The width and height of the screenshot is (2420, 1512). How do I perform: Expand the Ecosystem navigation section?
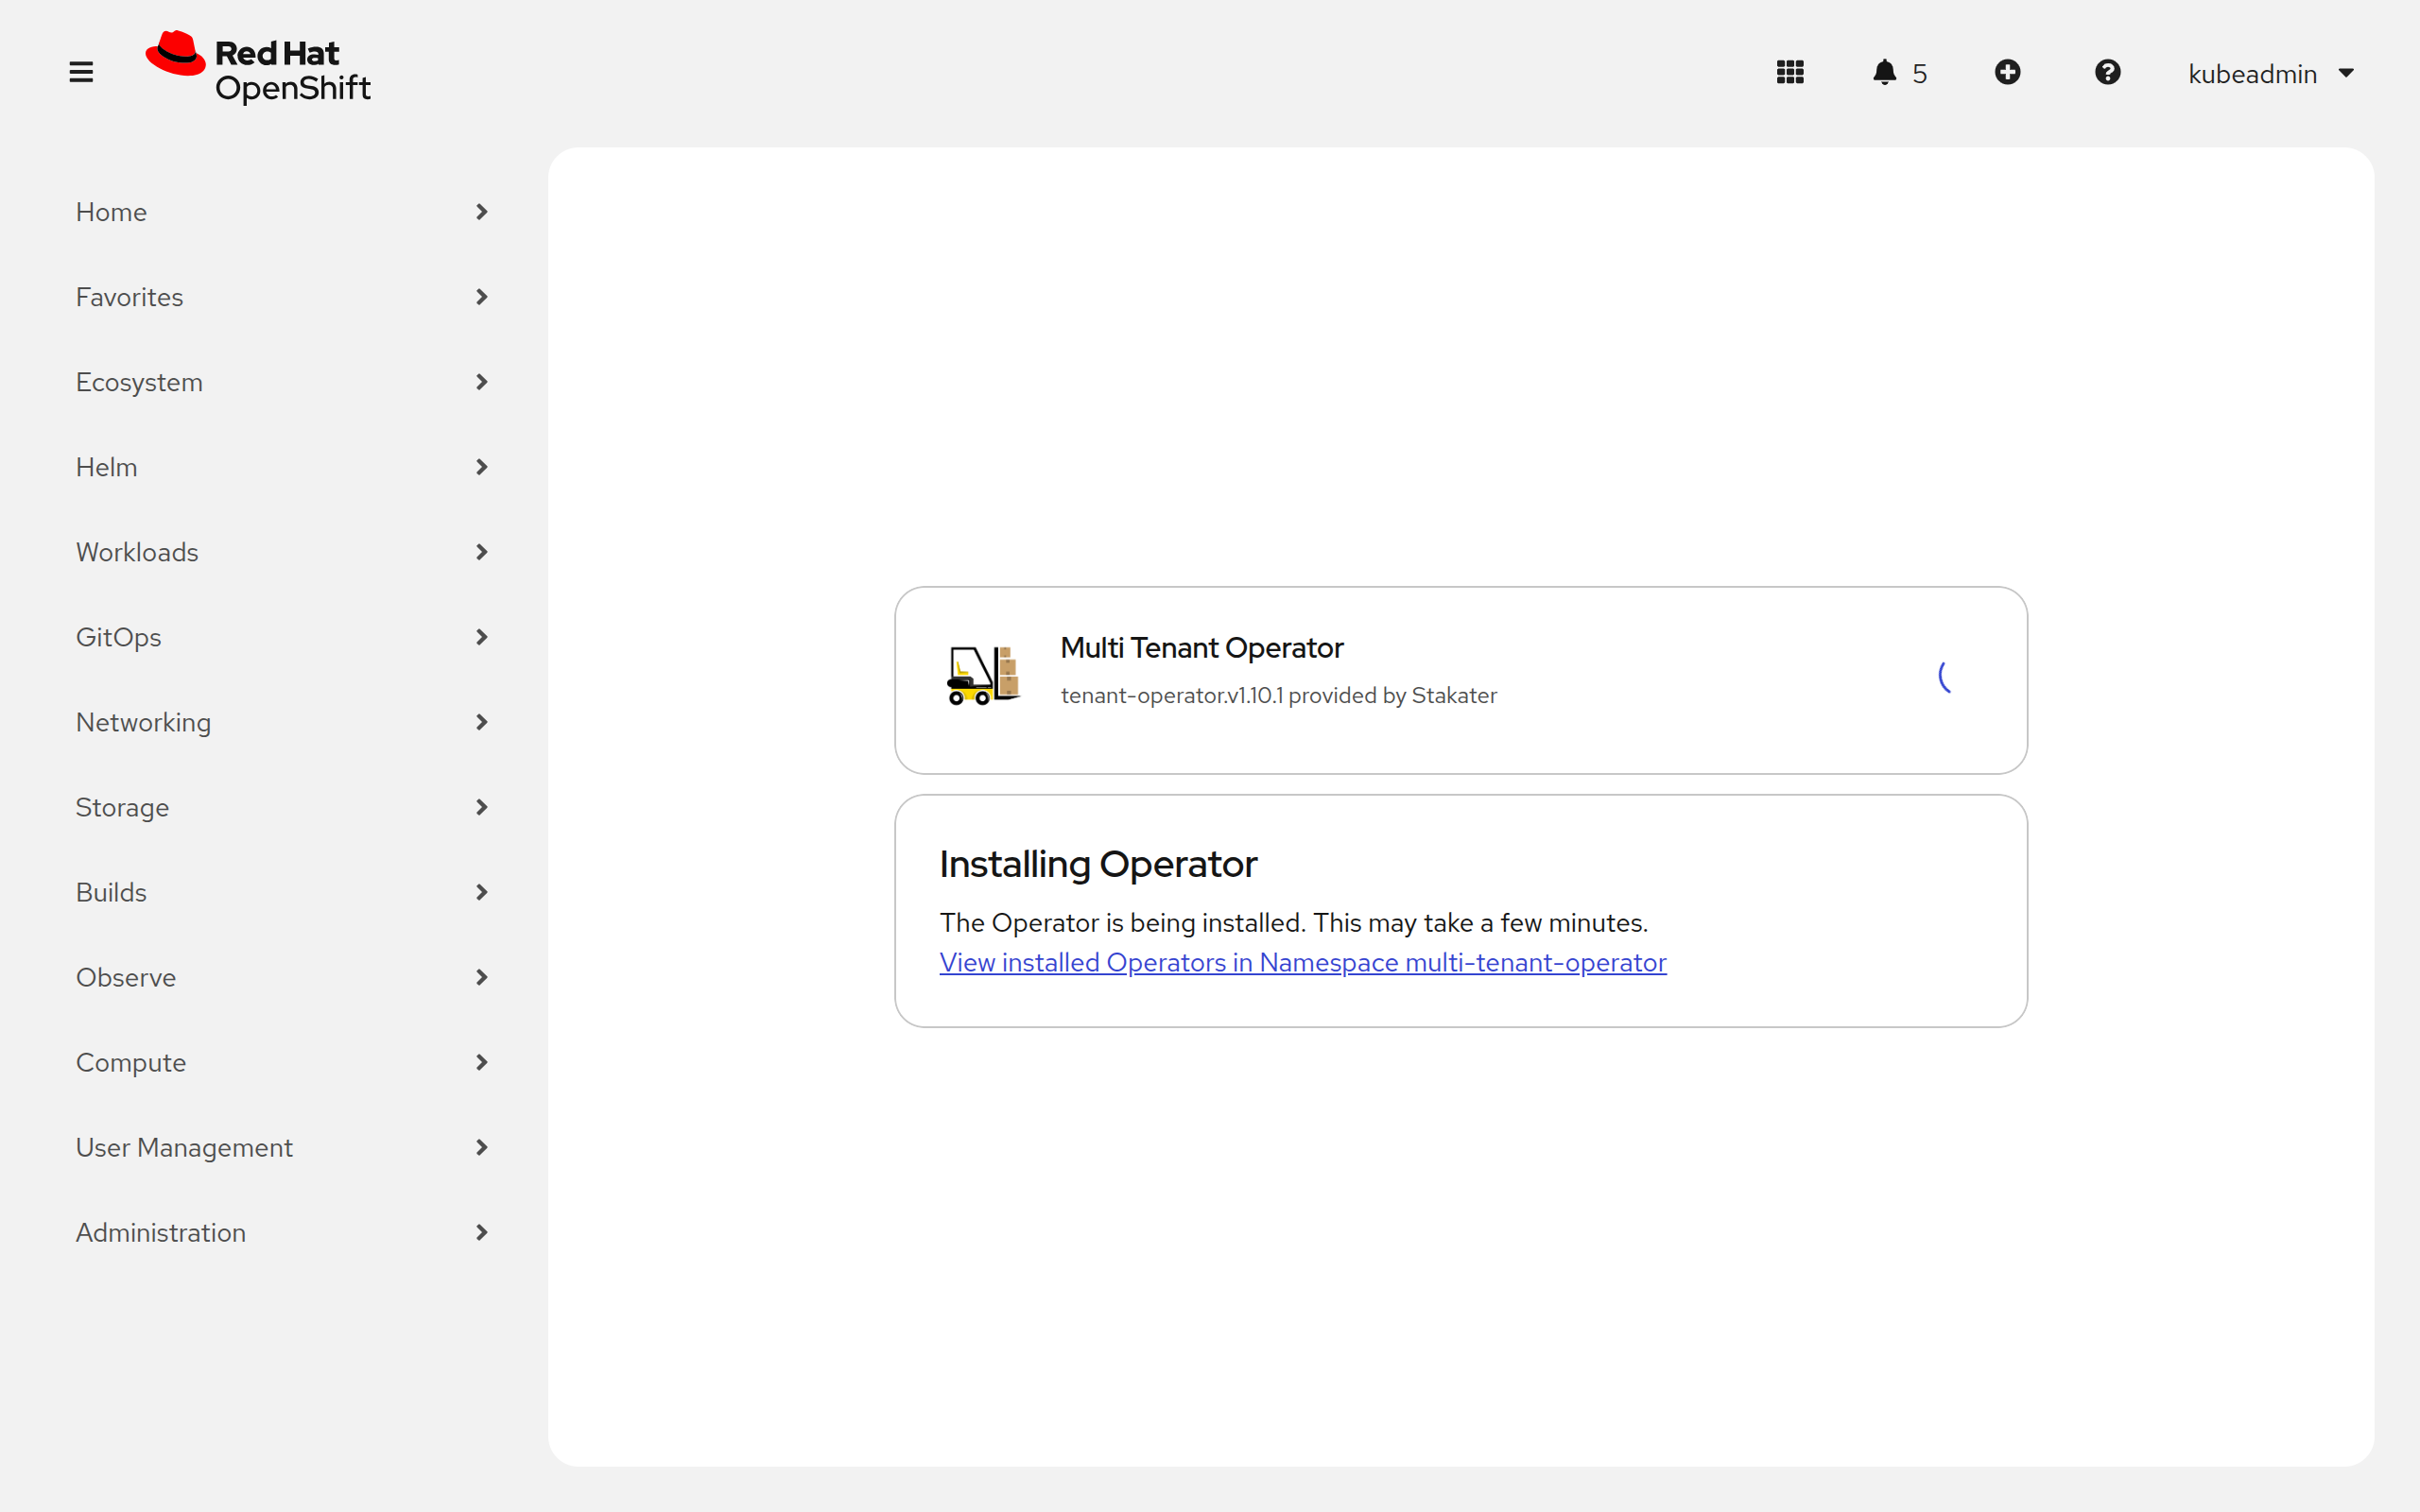tap(282, 382)
